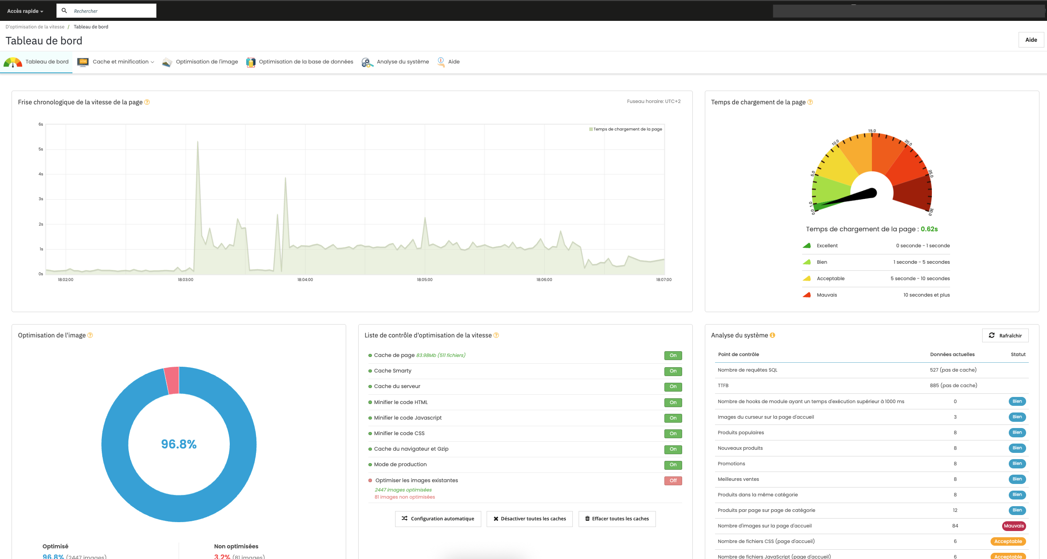The image size is (1047, 559).
Task: Open help tooltip next to Frise chronologique title
Action: tap(147, 102)
